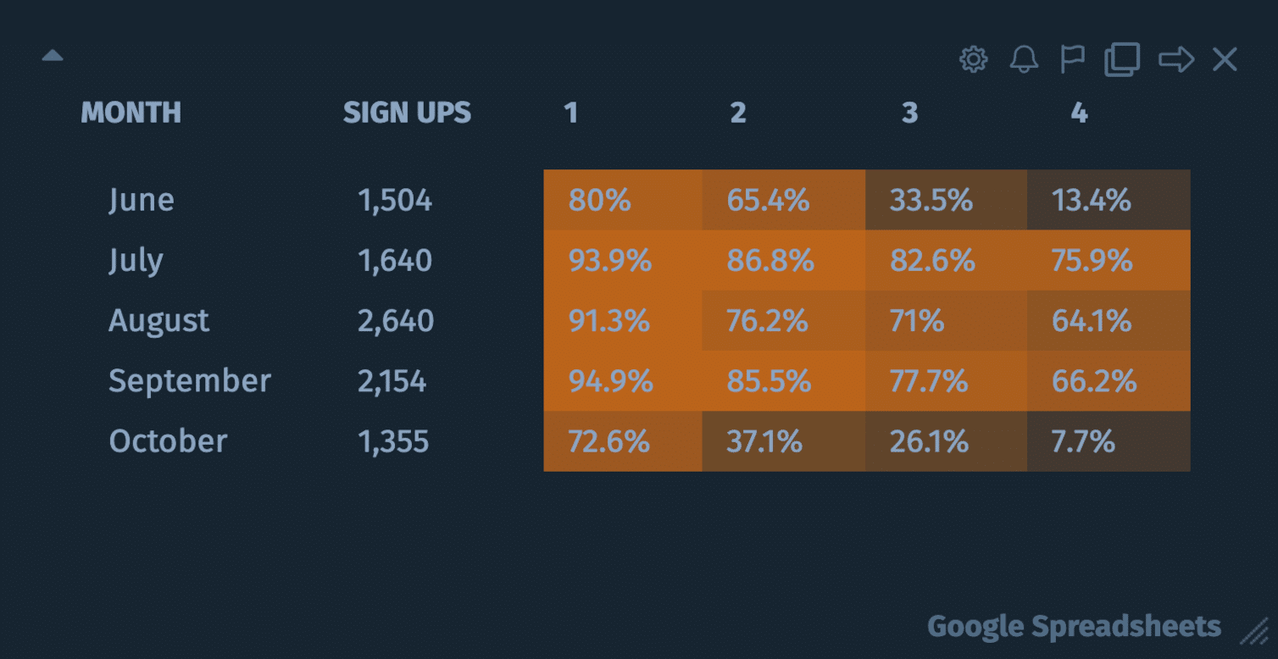Open the widget settings gear icon
Viewport: 1278px width, 659px height.
(973, 59)
